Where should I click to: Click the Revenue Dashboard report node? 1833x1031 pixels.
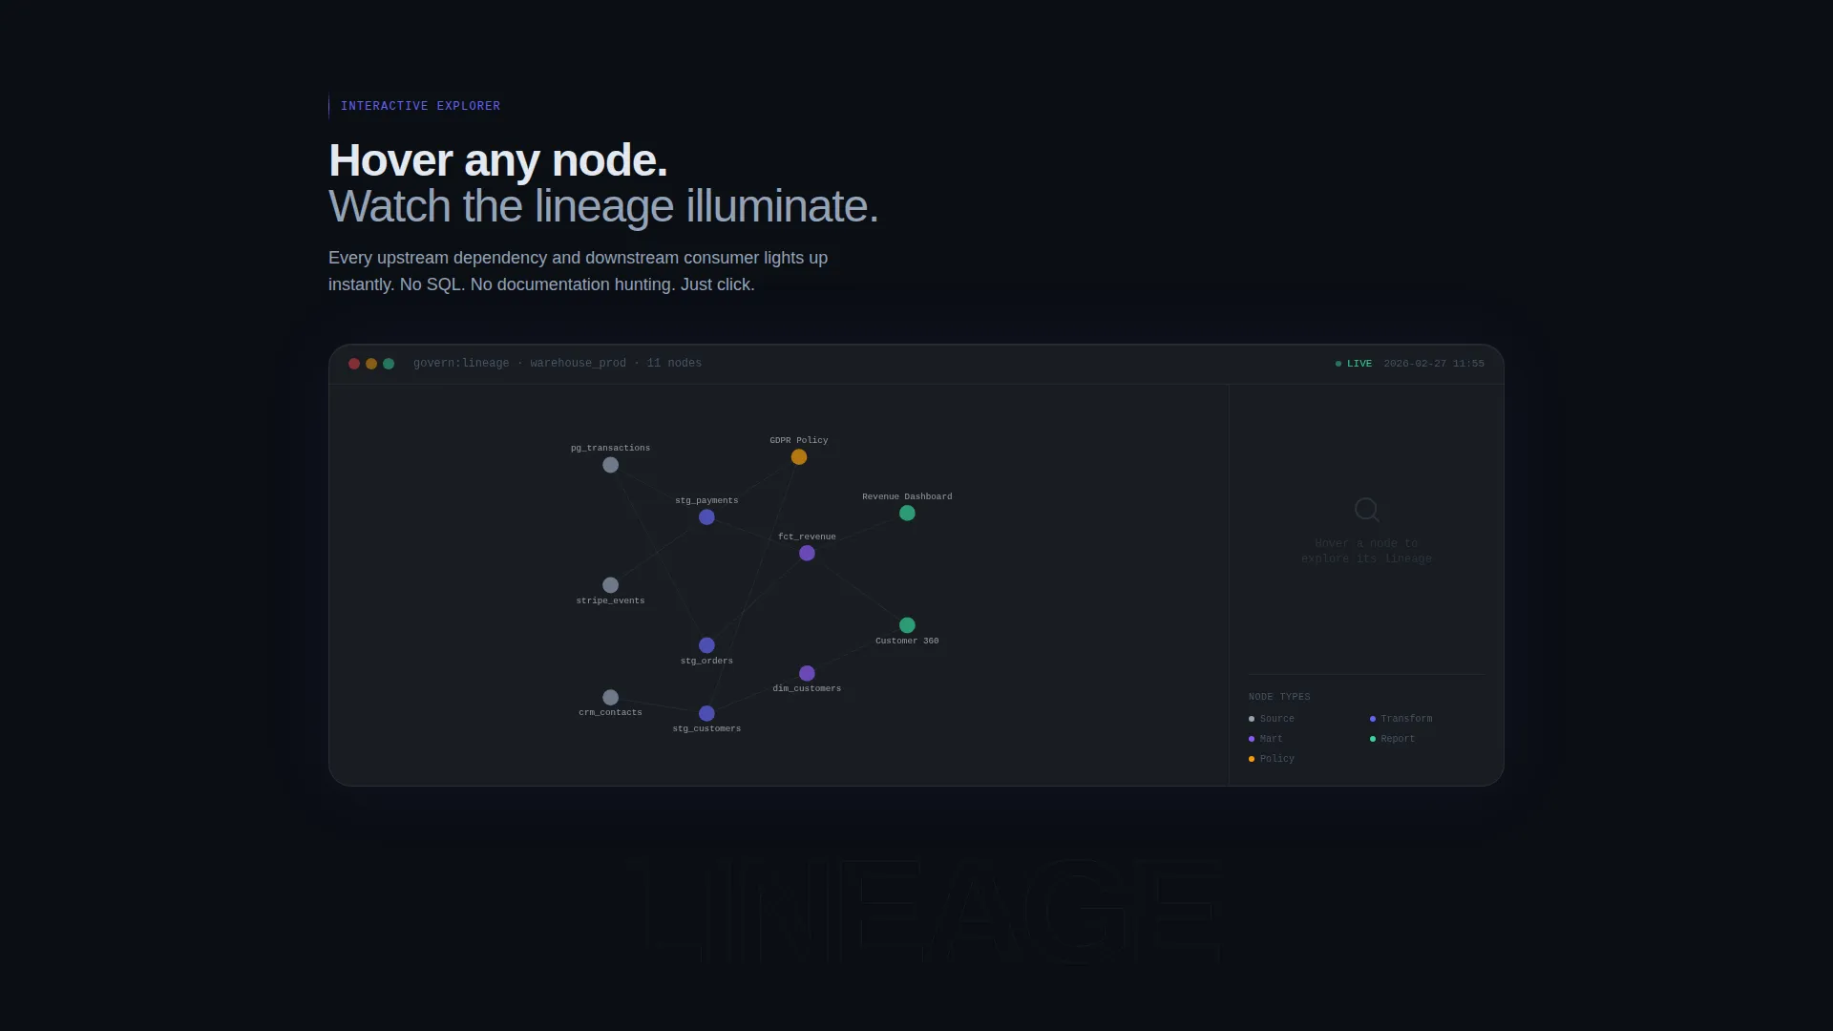[907, 514]
